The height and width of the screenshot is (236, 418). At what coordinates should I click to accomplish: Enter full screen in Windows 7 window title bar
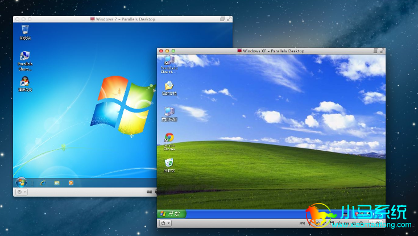[229, 19]
